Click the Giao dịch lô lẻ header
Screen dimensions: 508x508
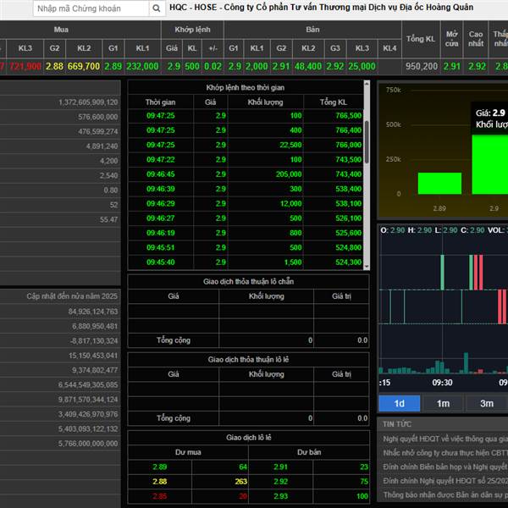click(248, 438)
